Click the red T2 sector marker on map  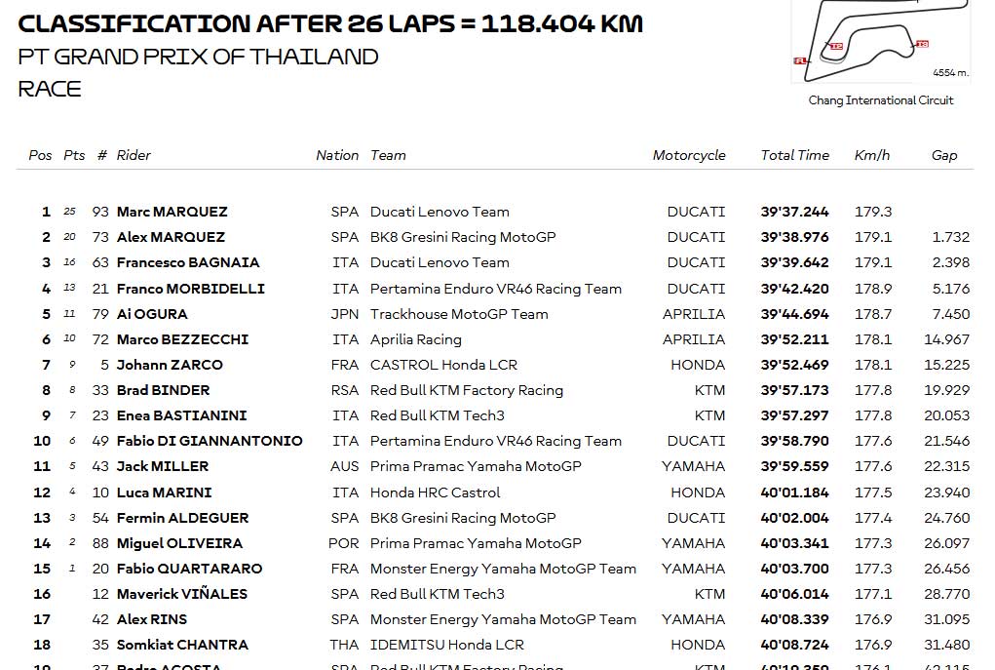(x=836, y=47)
